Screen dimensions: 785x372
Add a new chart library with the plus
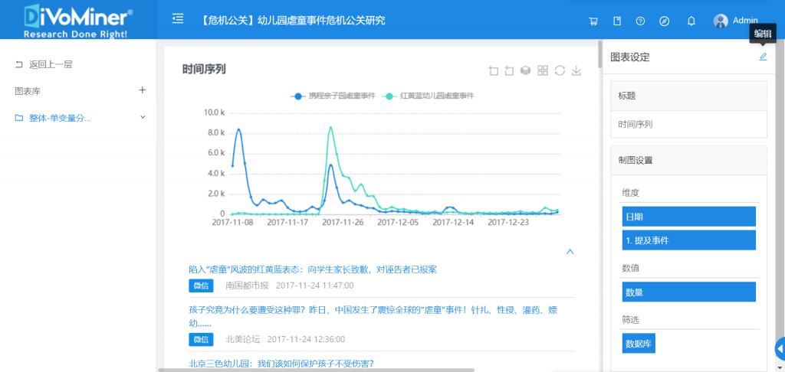click(x=142, y=90)
